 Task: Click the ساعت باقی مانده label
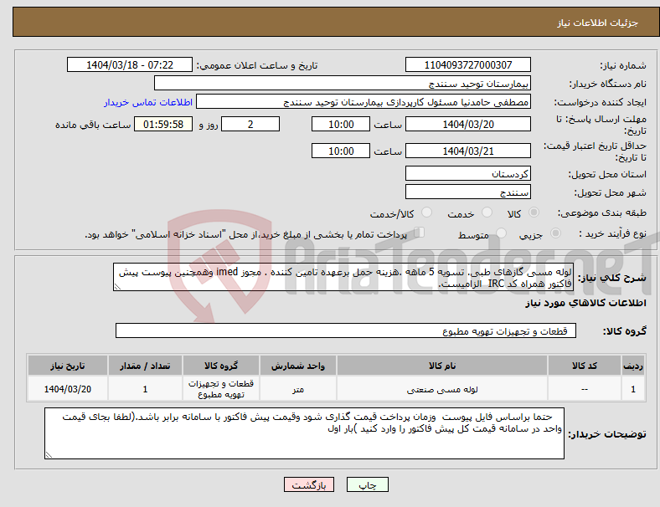point(93,125)
